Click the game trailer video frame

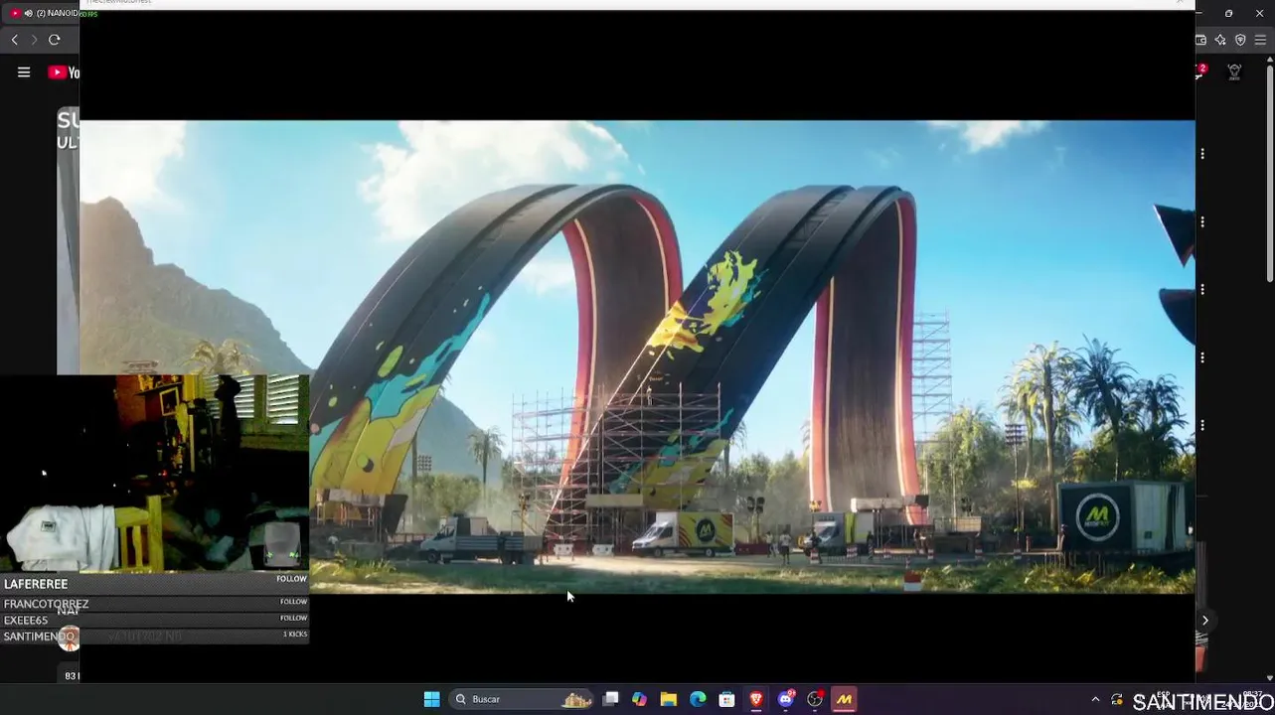pos(637,357)
